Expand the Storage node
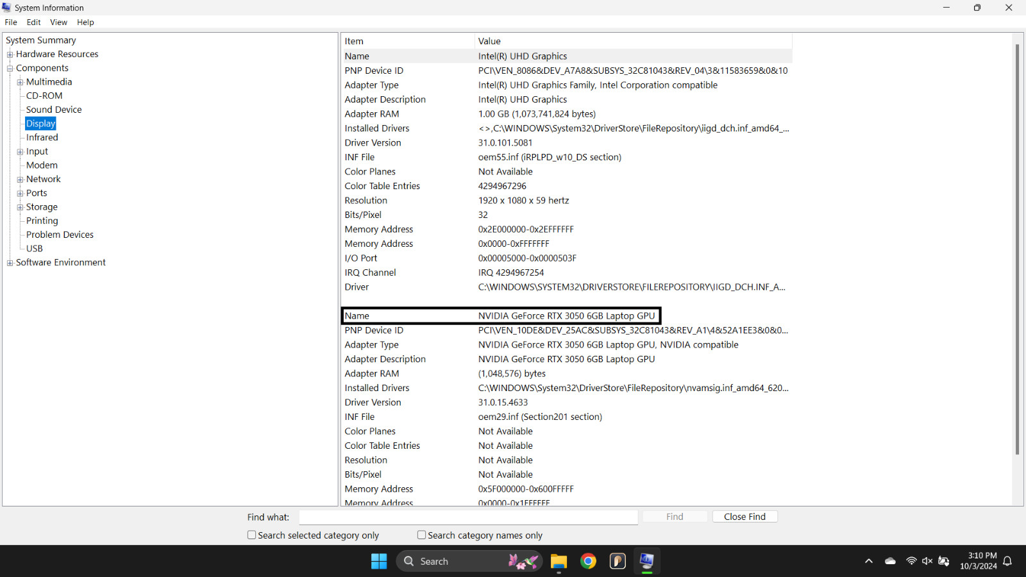1026x577 pixels. (x=20, y=207)
